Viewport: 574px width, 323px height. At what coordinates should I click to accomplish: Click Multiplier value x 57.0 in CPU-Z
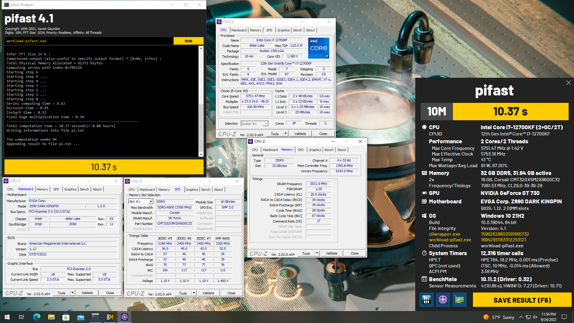pyautogui.click(x=255, y=101)
